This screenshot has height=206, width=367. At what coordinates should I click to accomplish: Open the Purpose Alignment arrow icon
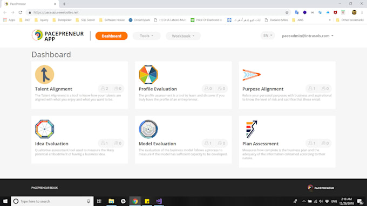point(252,75)
